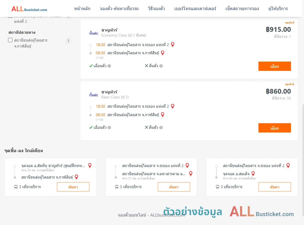Click ห่าง 35 กม. จากจุดที่เลือก text
The image size is (304, 225).
click(x=38, y=170)
